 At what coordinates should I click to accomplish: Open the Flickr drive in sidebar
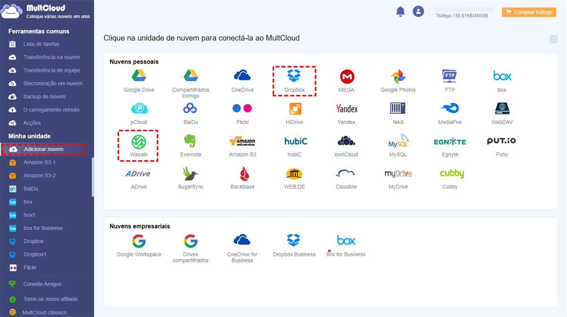click(30, 268)
